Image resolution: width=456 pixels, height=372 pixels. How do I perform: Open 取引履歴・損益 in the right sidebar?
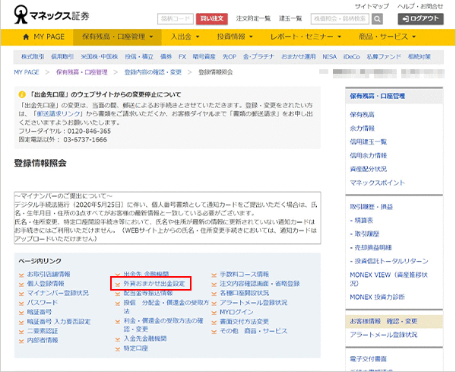(372, 207)
